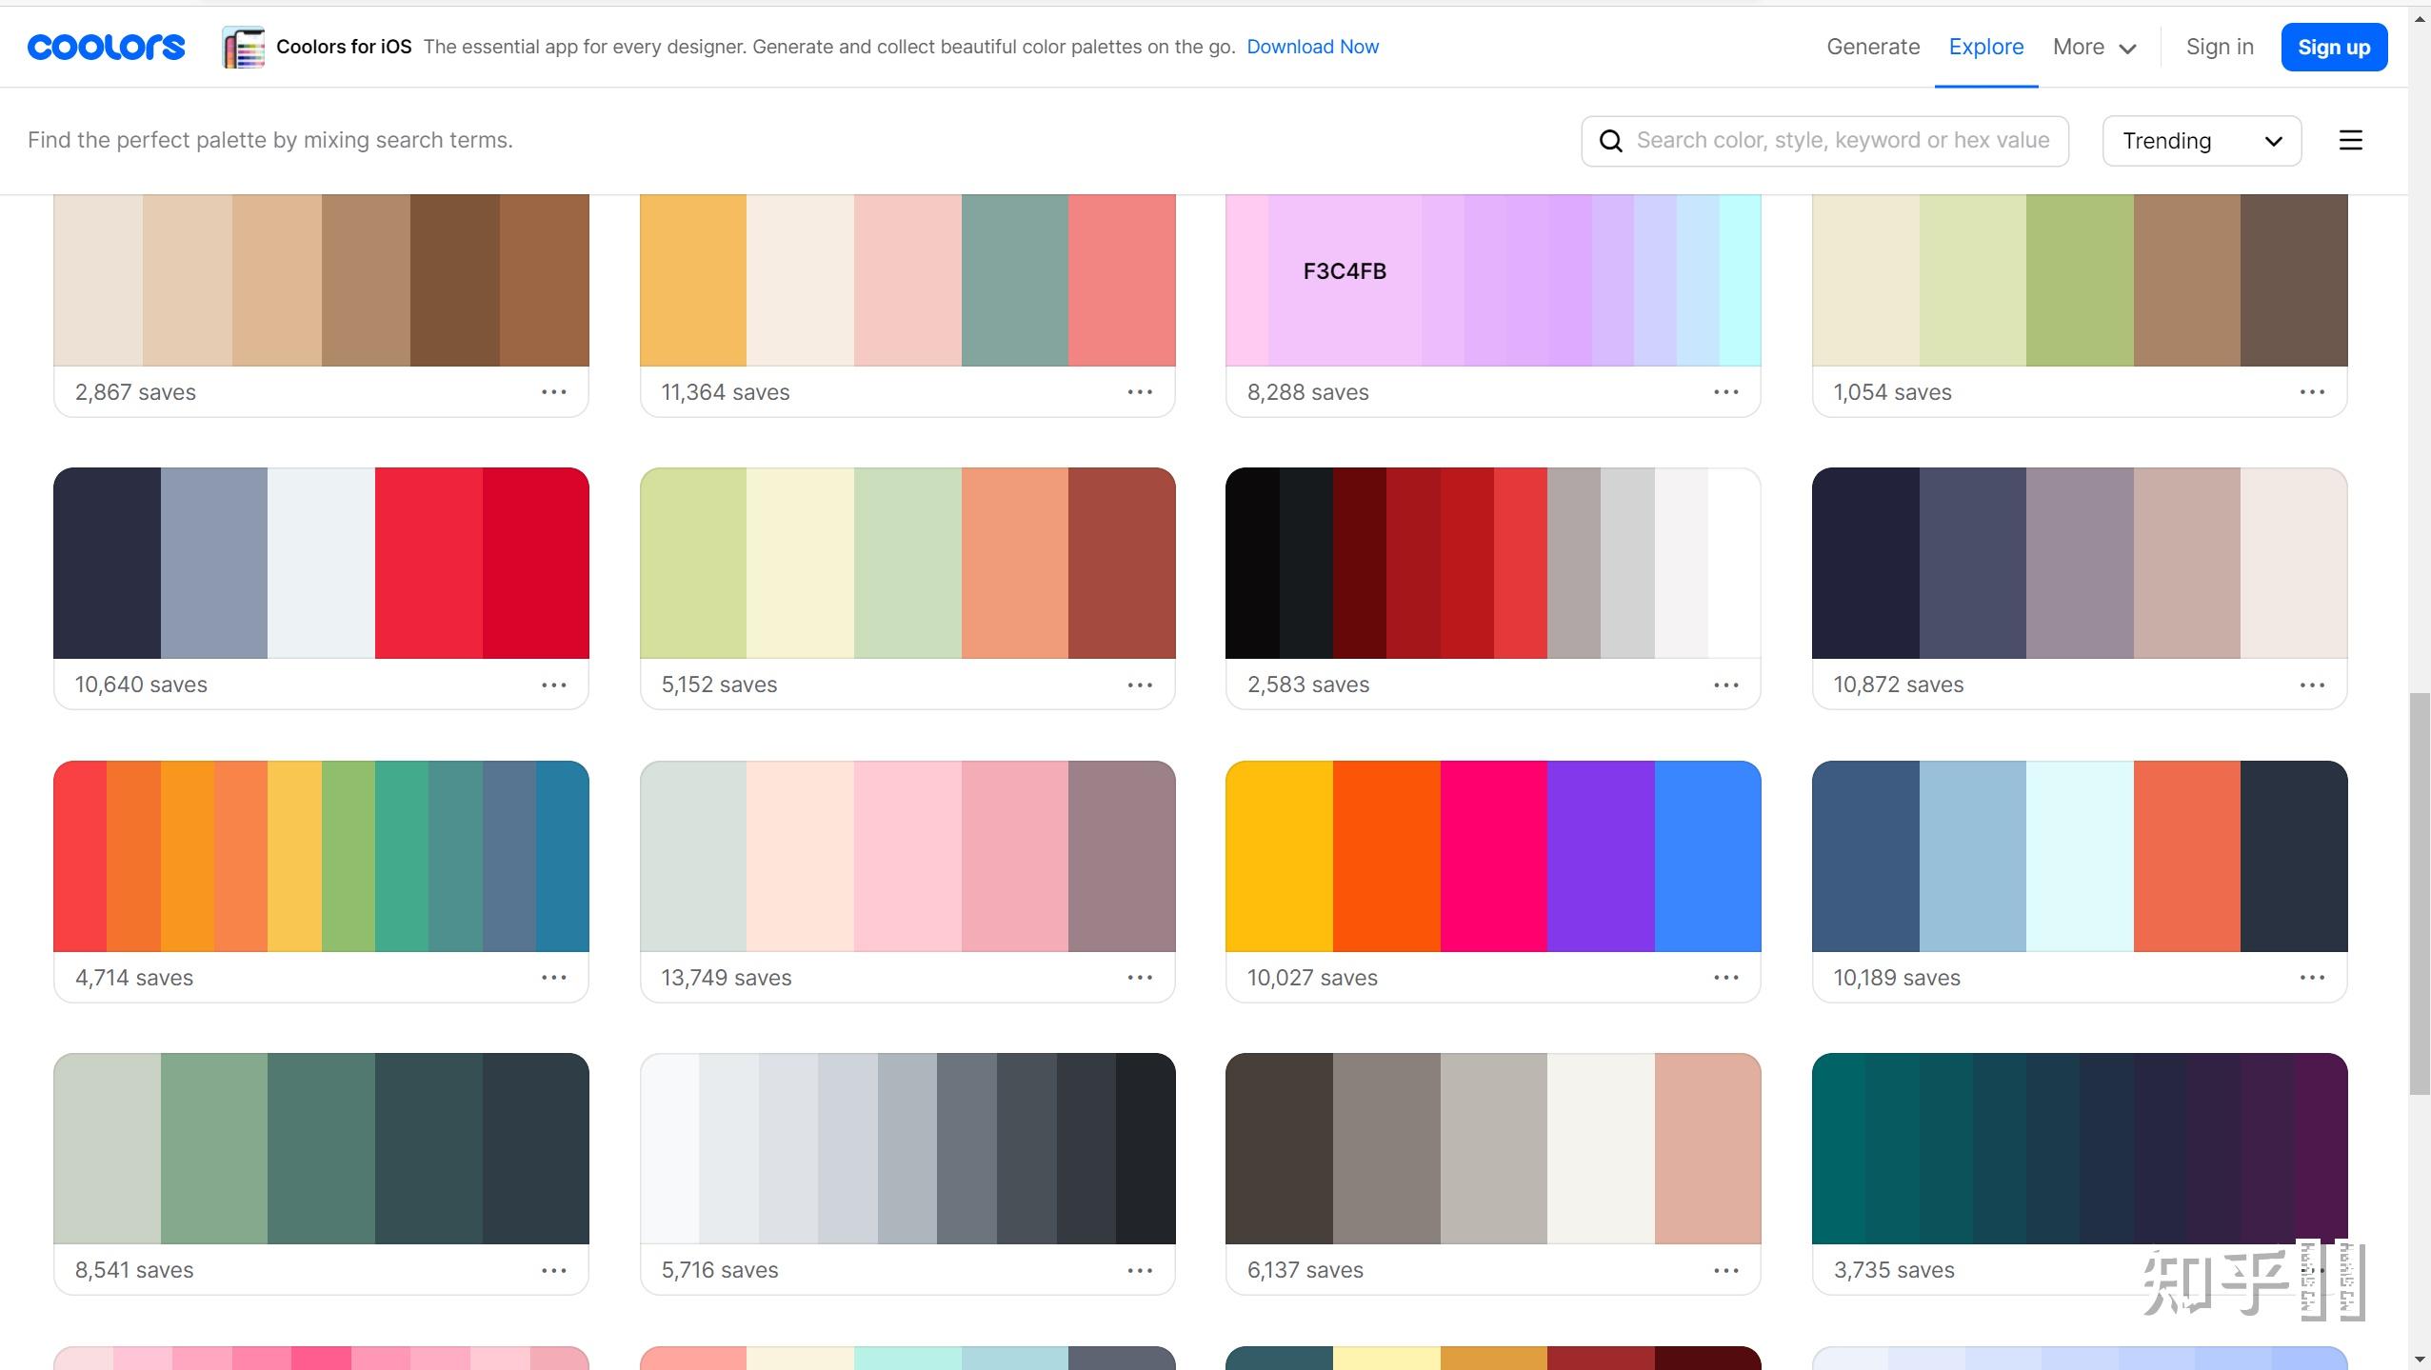Select the Explore tab
Screen dimensions: 2431x1370
coord(1985,47)
